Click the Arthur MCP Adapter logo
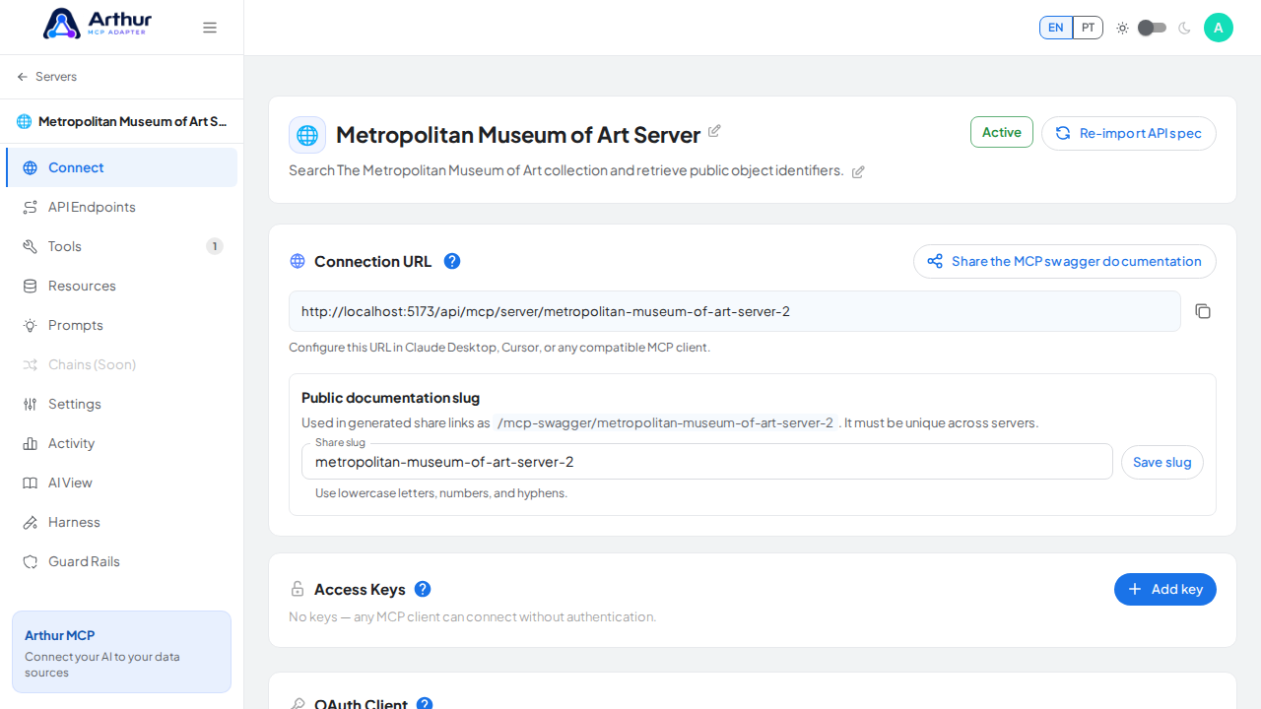Viewport: 1261px width, 709px height. [x=98, y=24]
